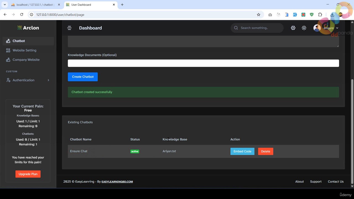Open the tab search dropdown arrow

click(x=5, y=5)
